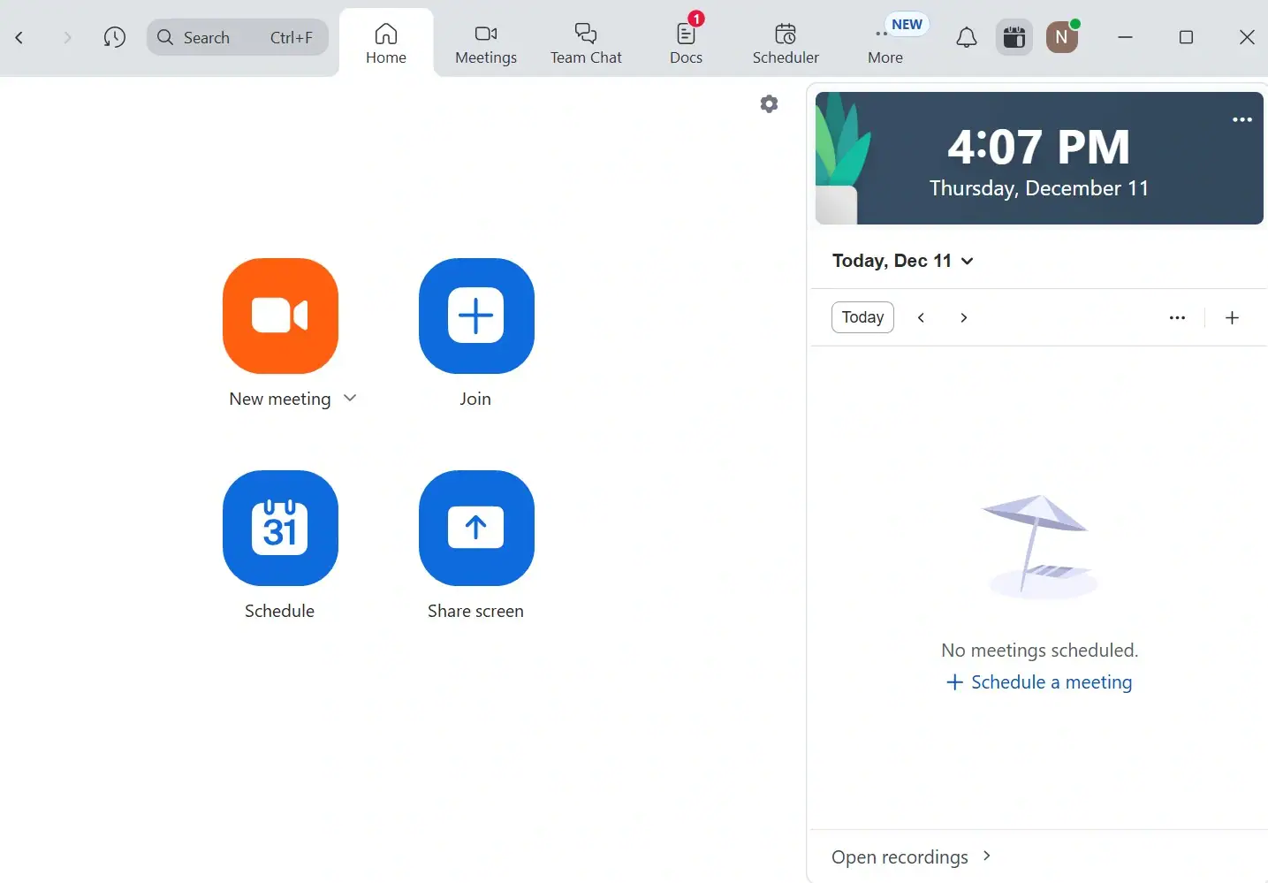Click the blue Join meeting icon
This screenshot has width=1268, height=883.
point(476,316)
